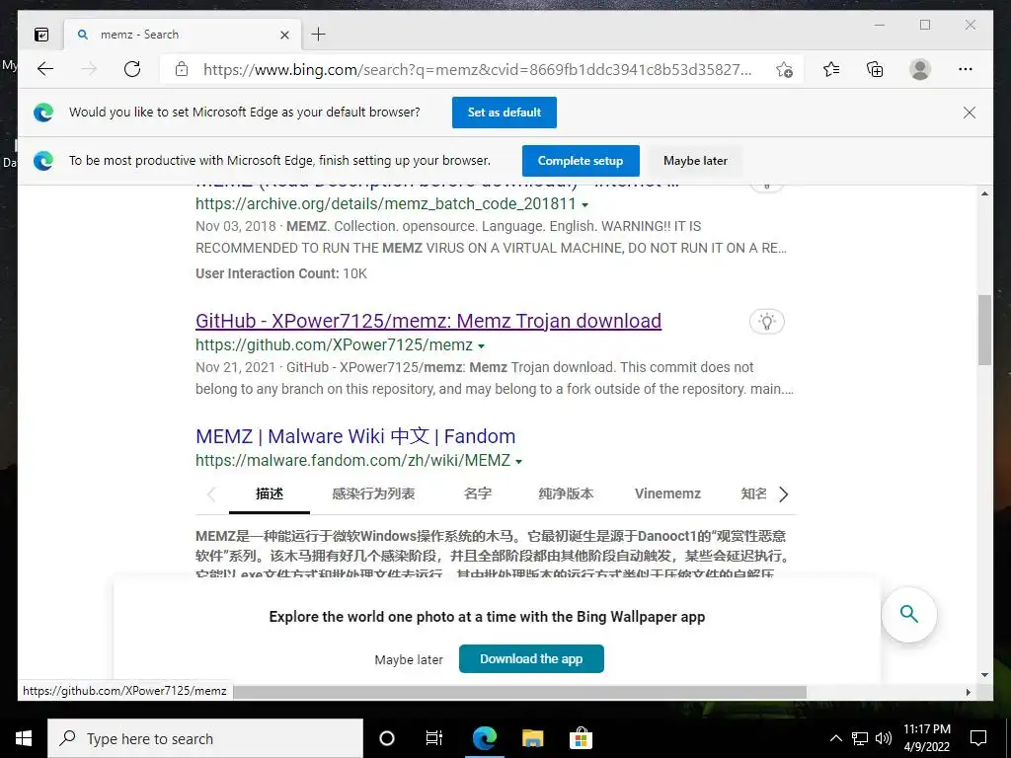Go back to the previous page
This screenshot has width=1011, height=758.
pyautogui.click(x=45, y=69)
